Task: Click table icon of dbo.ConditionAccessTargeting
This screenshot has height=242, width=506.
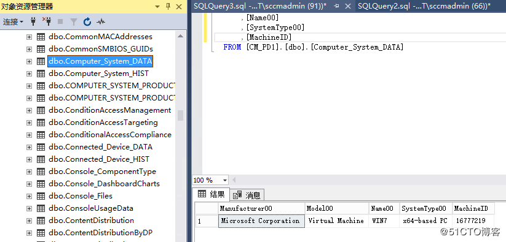Action: pos(41,123)
